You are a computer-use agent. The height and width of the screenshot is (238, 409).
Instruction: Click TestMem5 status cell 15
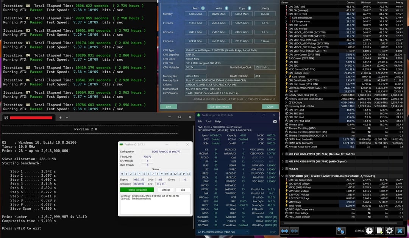coord(188,174)
